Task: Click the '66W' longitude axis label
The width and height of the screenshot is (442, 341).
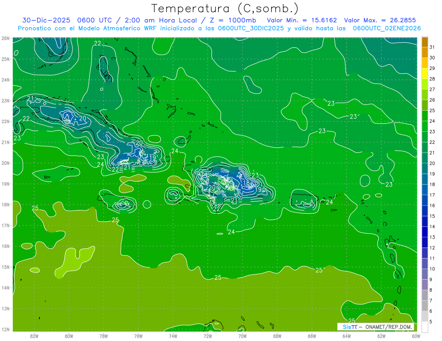Action: click(312, 336)
